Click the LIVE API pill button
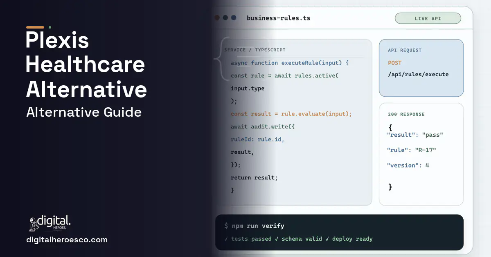This screenshot has height=257, width=491. pyautogui.click(x=428, y=18)
